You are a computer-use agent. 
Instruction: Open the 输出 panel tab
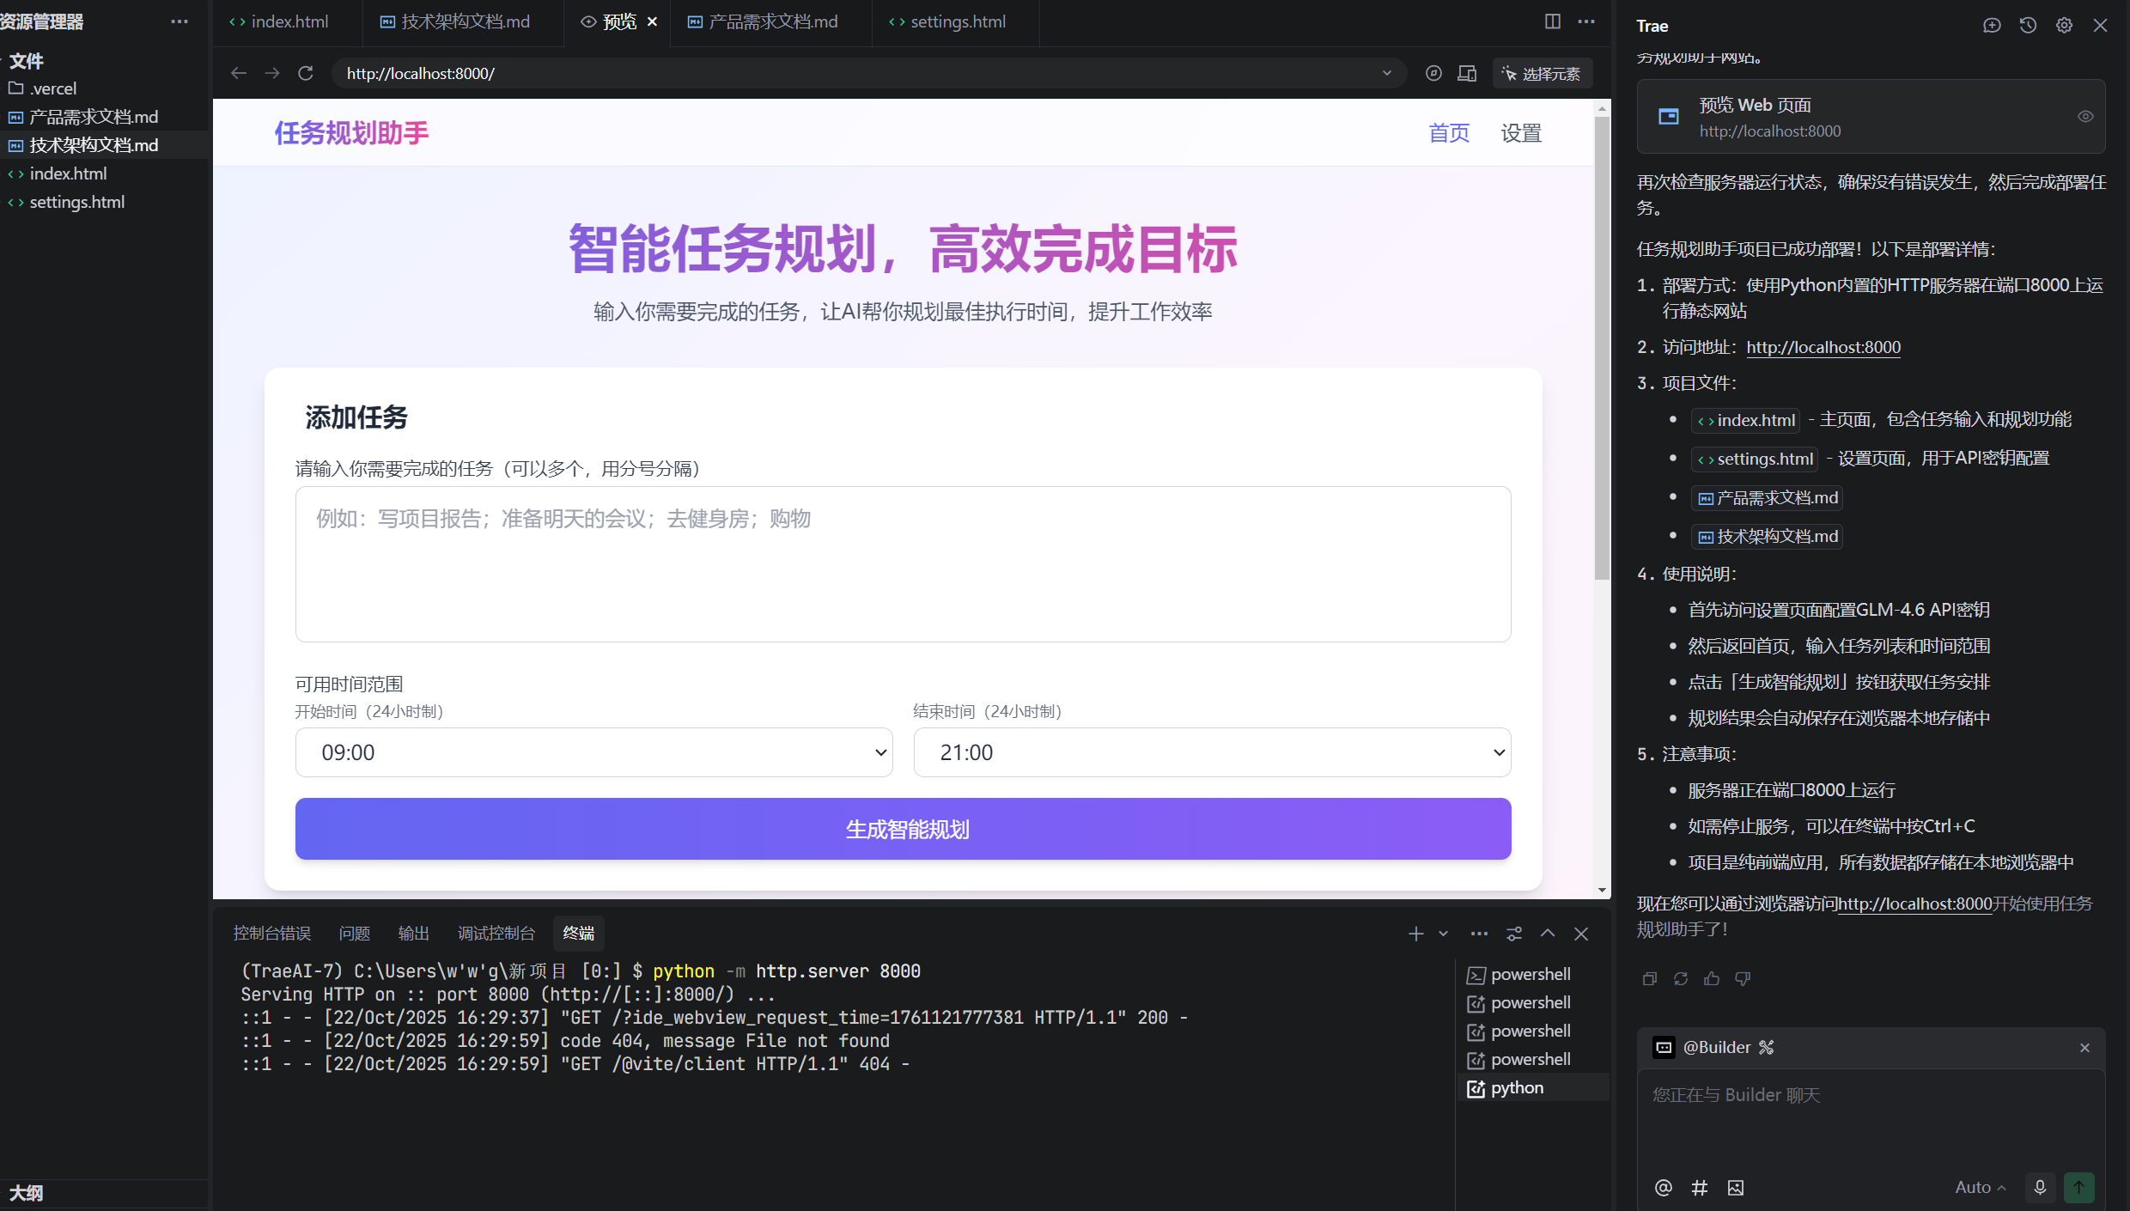[413, 934]
